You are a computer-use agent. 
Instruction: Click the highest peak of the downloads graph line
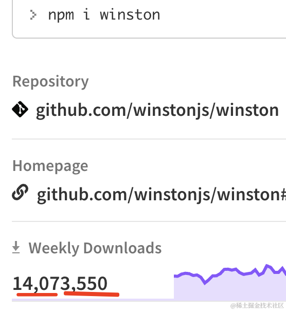point(267,266)
